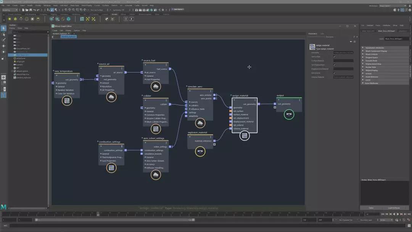Toggle the Set Displacement checkbox
Viewport: 412px width, 232px height.
334,65
